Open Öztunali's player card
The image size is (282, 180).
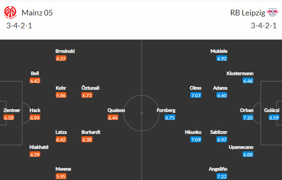coord(90,88)
